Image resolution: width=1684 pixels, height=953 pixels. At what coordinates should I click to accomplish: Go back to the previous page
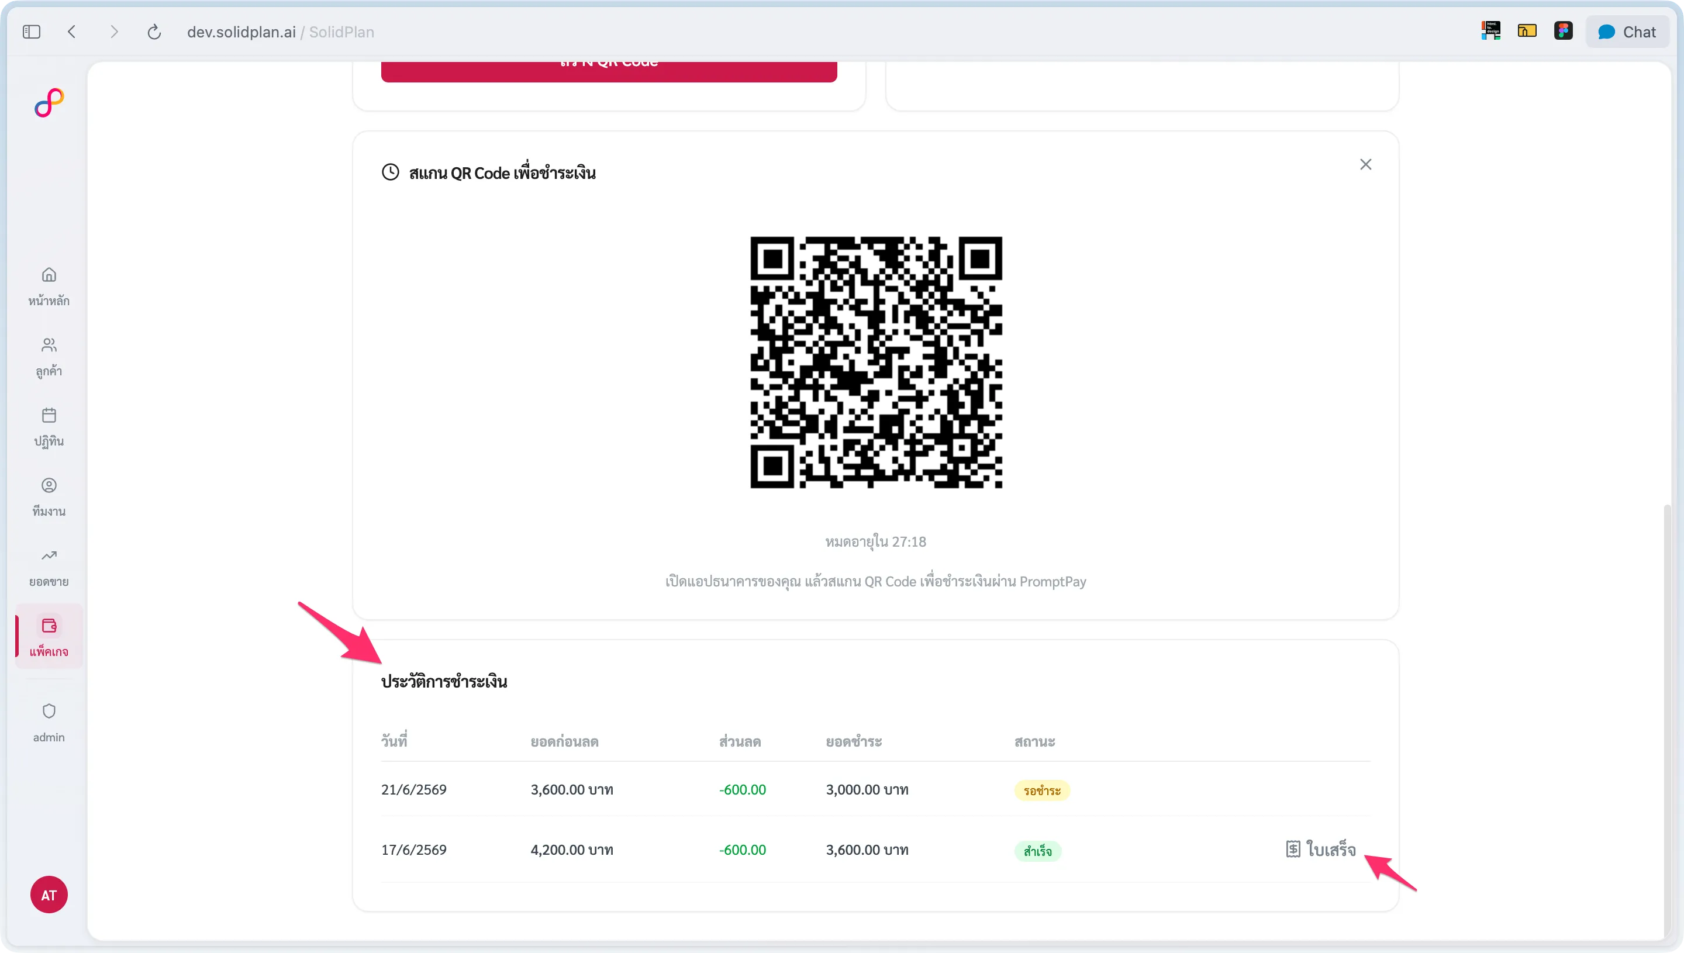(72, 32)
